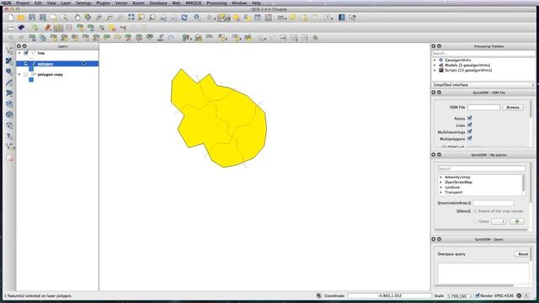
Task: Collapse the polygon copy layer node
Action: pyautogui.click(x=19, y=74)
